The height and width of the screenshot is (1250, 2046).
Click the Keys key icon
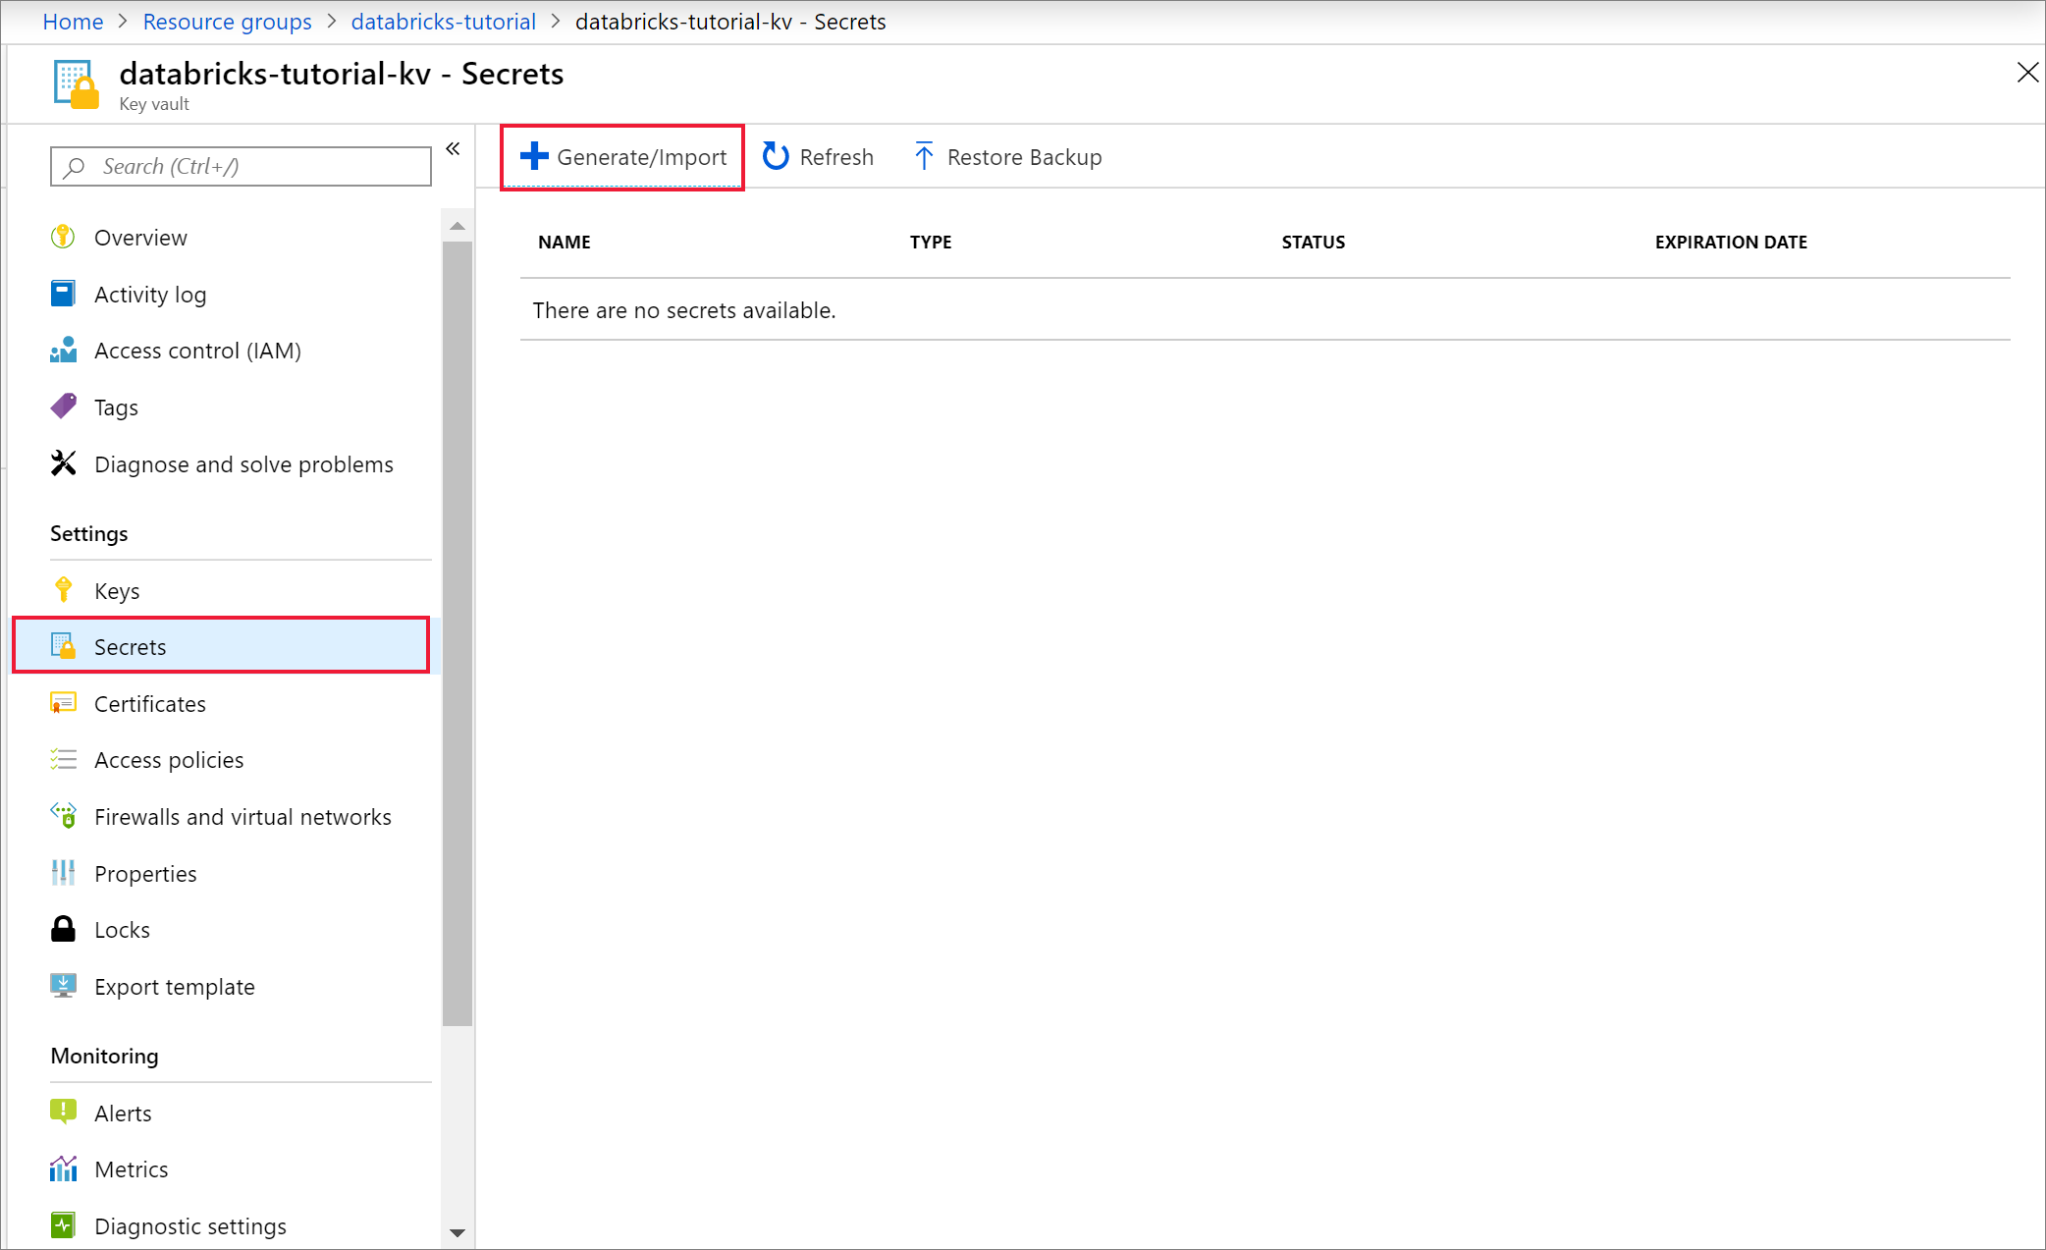tap(64, 590)
